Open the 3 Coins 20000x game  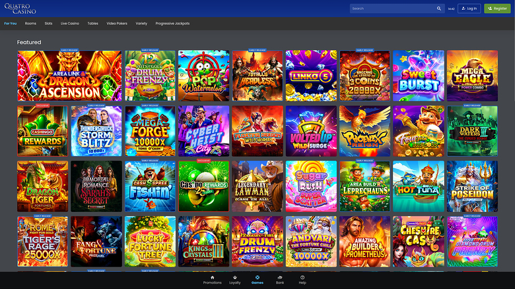click(365, 76)
